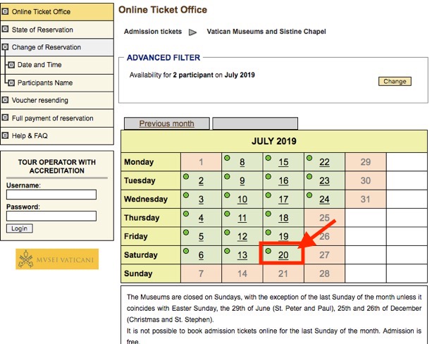Click the Musei Vaticani logo
Image resolution: width=439 pixels, height=344 pixels.
(57, 259)
